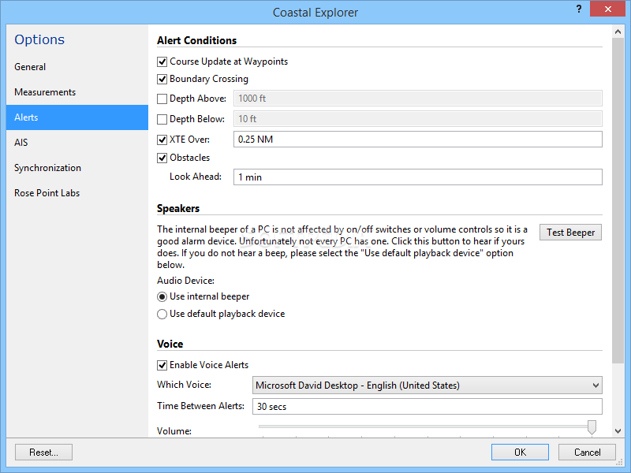Select the Alerts options page
This screenshot has width=631, height=473.
[x=77, y=117]
